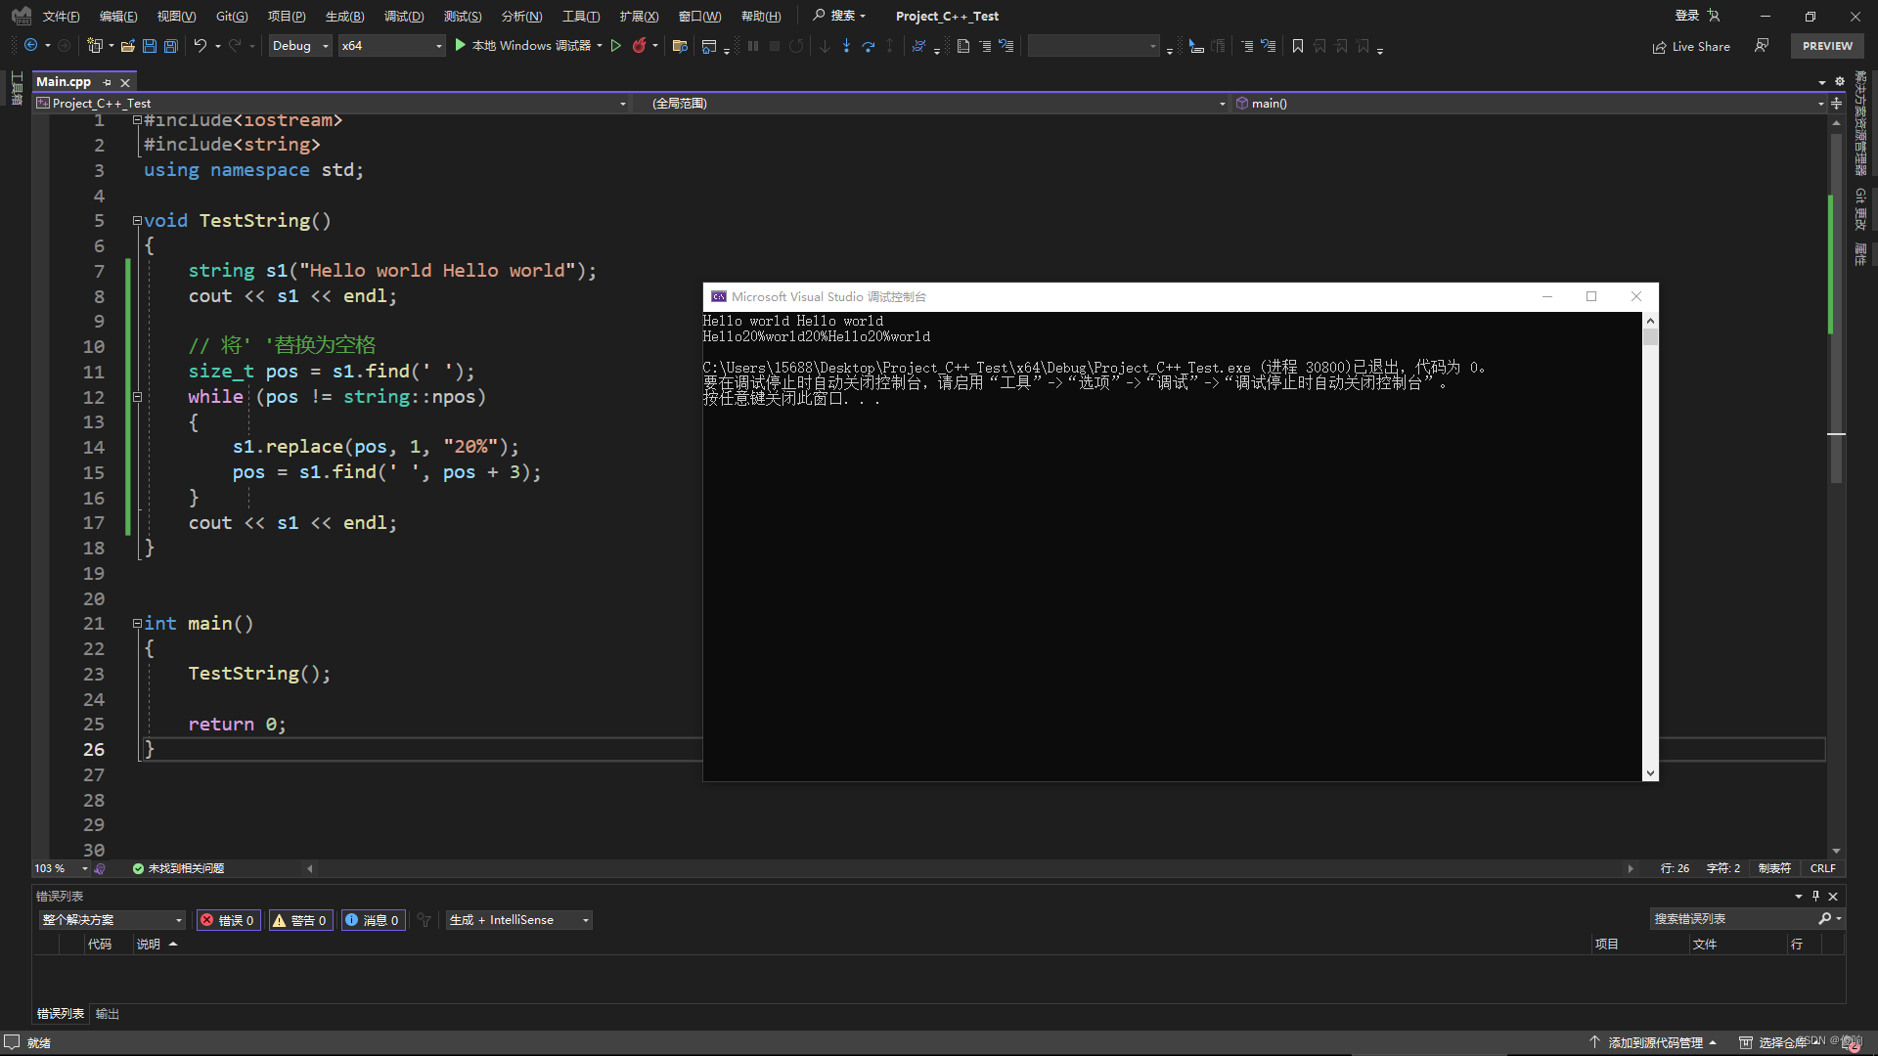The image size is (1878, 1056).
Task: Click the split editor icon above the scrollbar
Action: tap(1836, 104)
